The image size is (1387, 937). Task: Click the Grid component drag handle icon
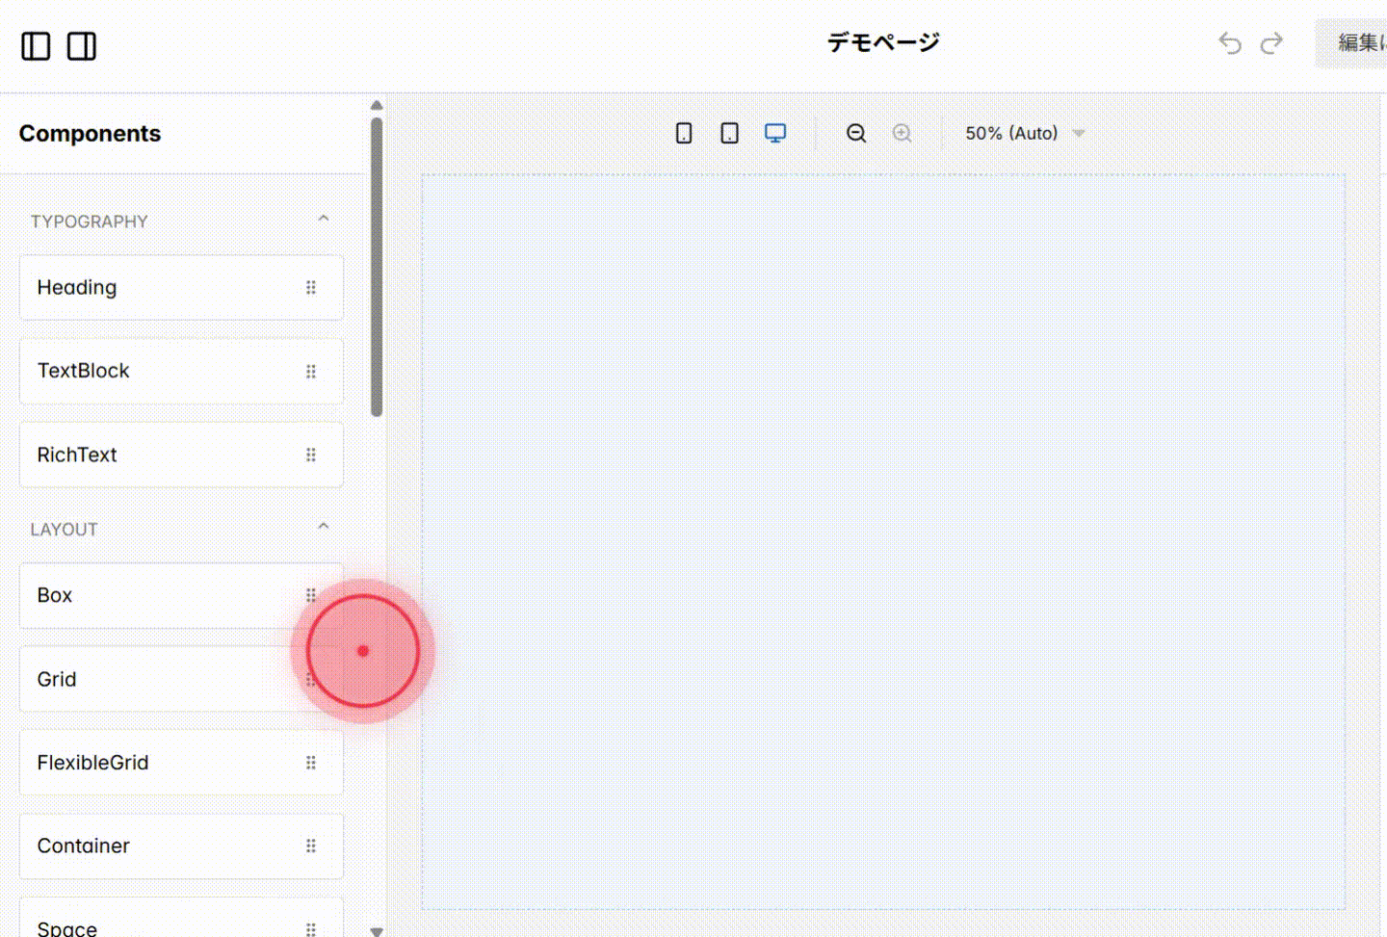[x=311, y=679]
